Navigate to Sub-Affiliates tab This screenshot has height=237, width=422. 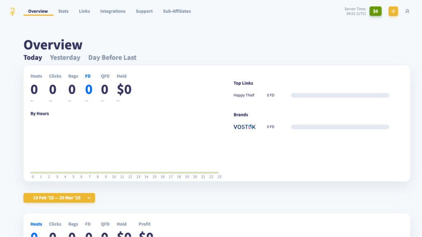(177, 11)
